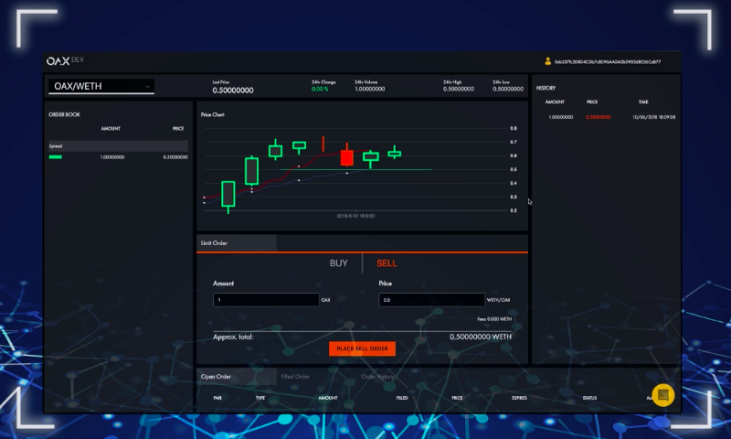This screenshot has width=731, height=439.
Task: Click the fees 0.000 WETH text
Action: (x=494, y=319)
